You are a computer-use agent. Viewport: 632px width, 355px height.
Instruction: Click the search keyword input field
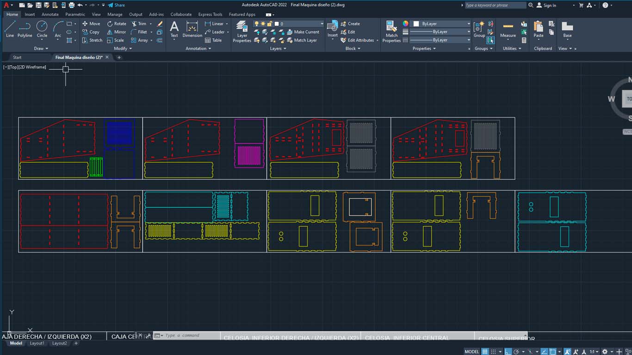tap(495, 5)
